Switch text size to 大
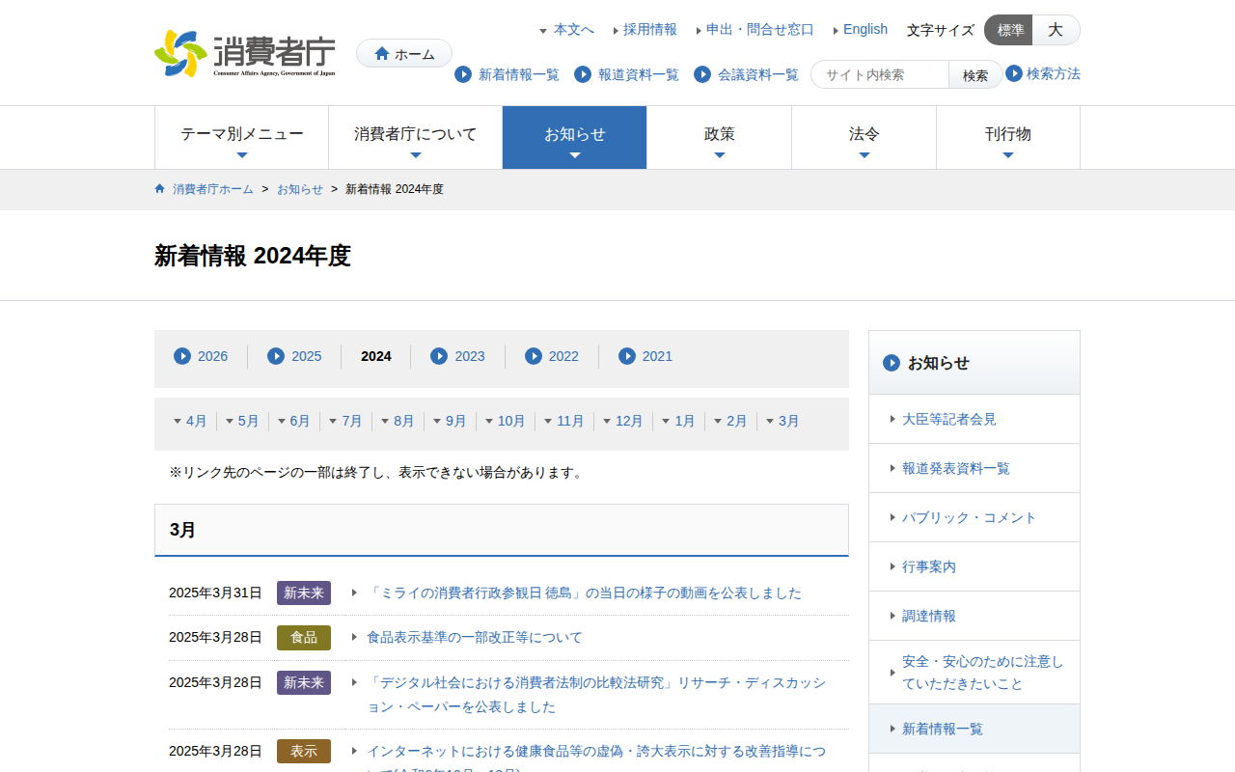 point(1056,30)
